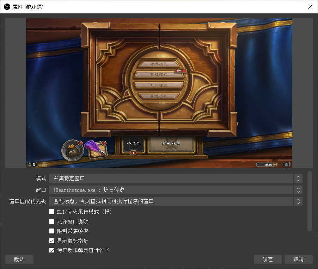This screenshot has width=318, height=269.
Task: Uncheck 使用反作弊兼容性钩子 checkbox
Action: 52,250
